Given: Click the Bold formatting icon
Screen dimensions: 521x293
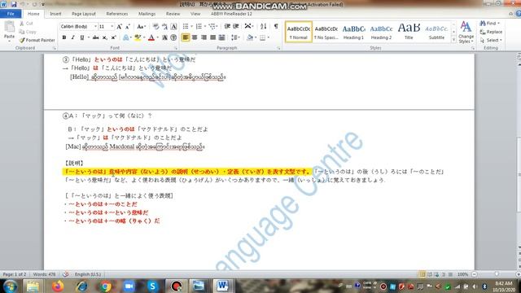Looking at the screenshot, I should [x=64, y=37].
